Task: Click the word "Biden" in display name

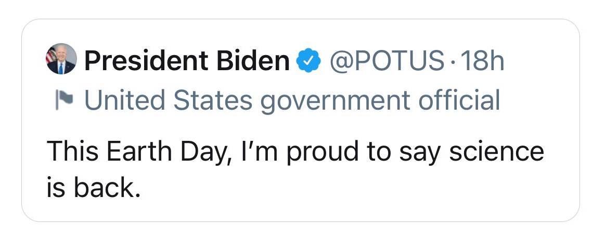Action: pos(249,62)
